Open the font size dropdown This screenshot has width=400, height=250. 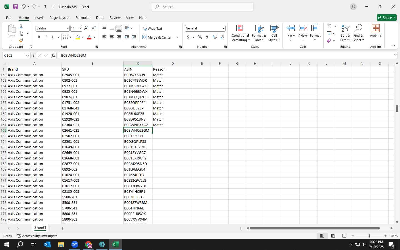[80, 28]
